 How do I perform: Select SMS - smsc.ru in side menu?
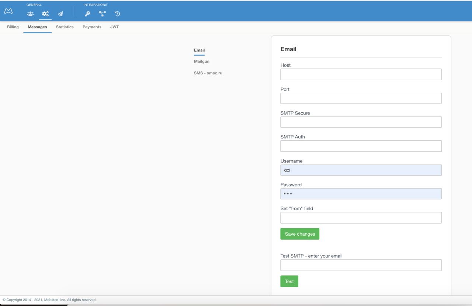(208, 73)
